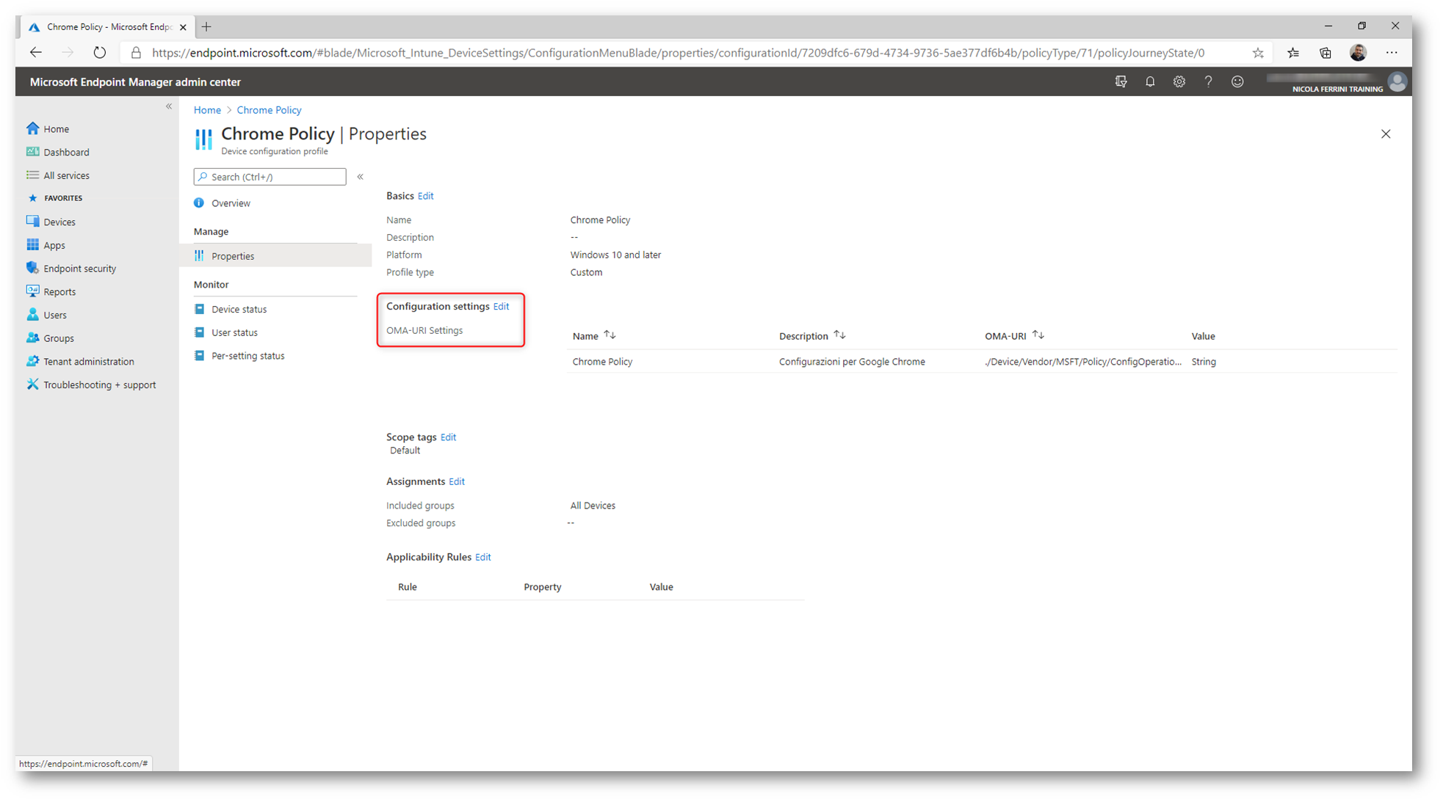Close the Chrome Policy browser tab
Screen dimensions: 1443x802
(183, 27)
